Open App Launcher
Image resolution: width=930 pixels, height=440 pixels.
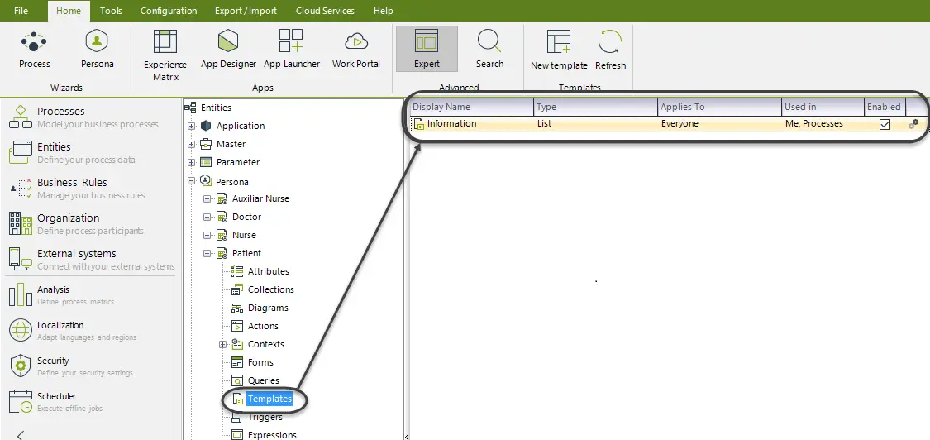pos(291,50)
